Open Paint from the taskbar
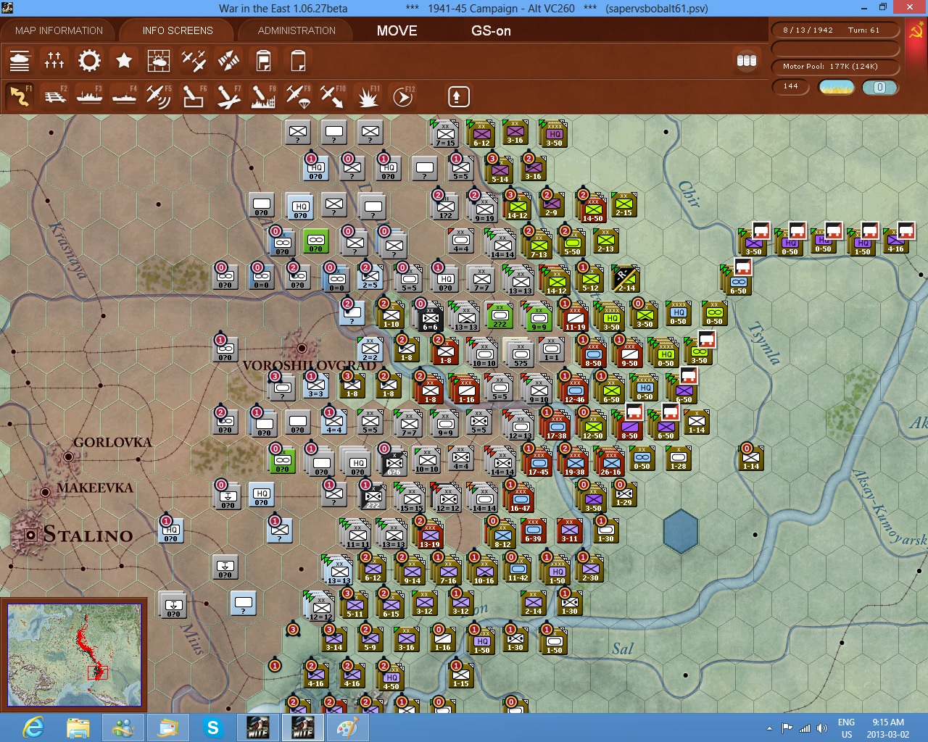Screen dimensions: 928x742 click(348, 728)
